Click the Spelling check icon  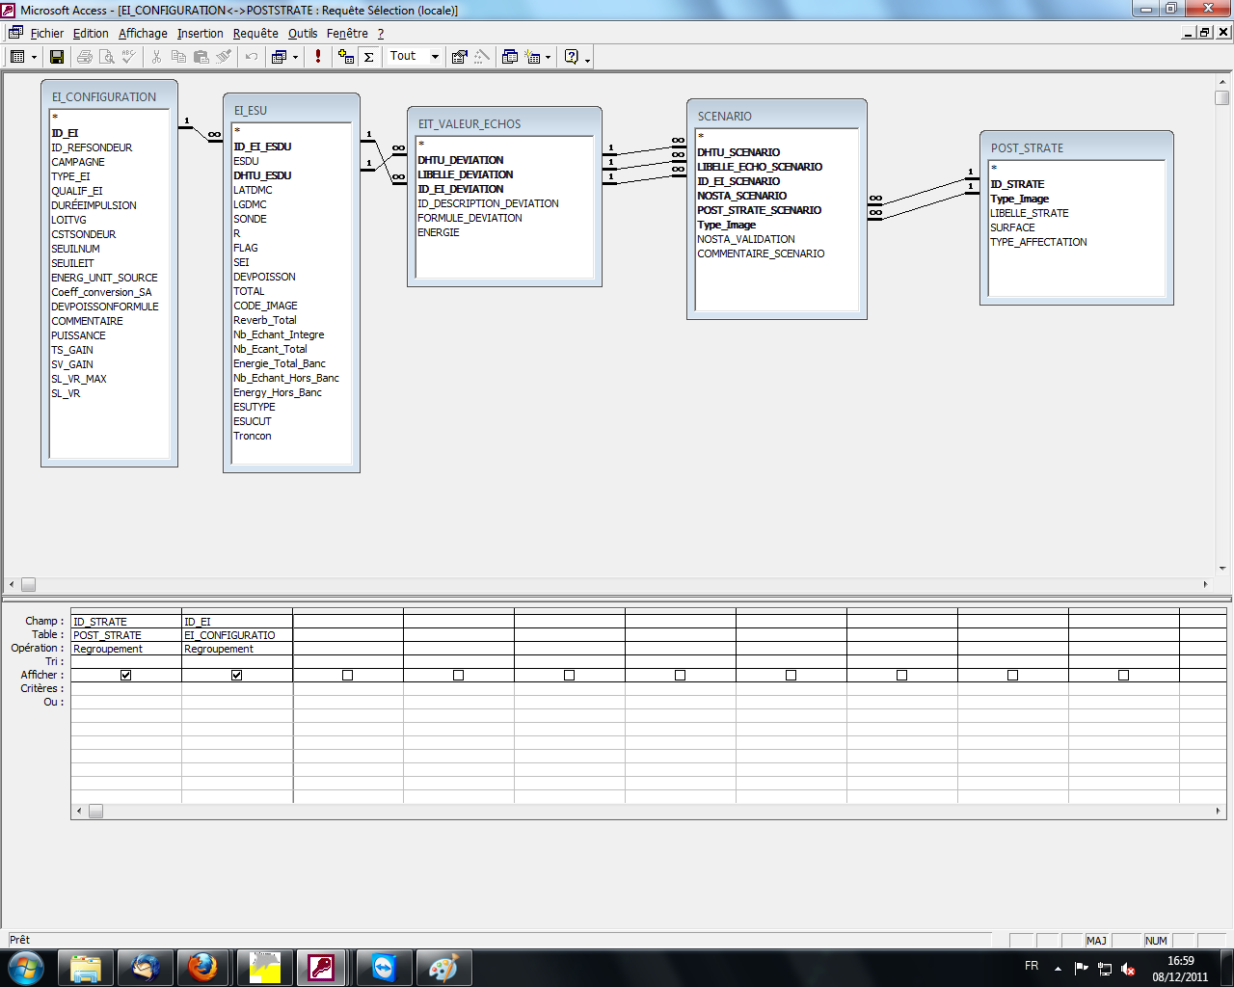[128, 57]
